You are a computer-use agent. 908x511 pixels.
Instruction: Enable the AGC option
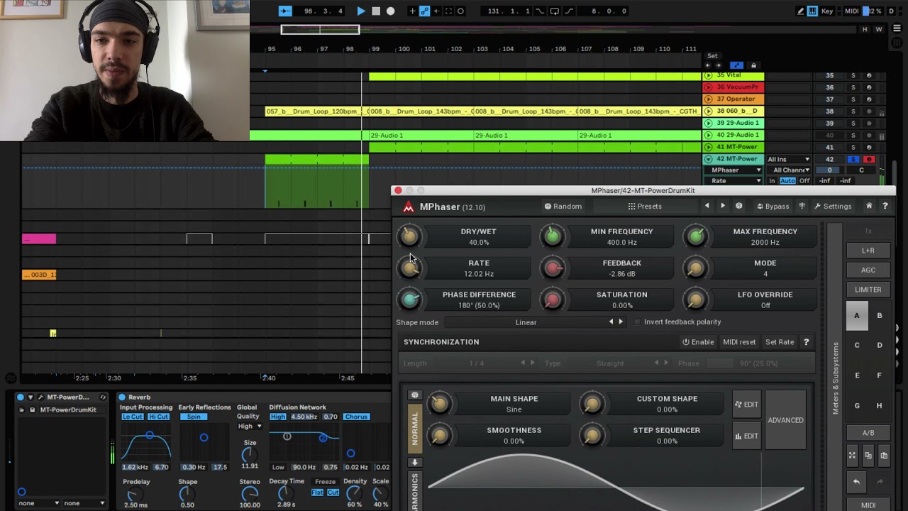coord(868,270)
